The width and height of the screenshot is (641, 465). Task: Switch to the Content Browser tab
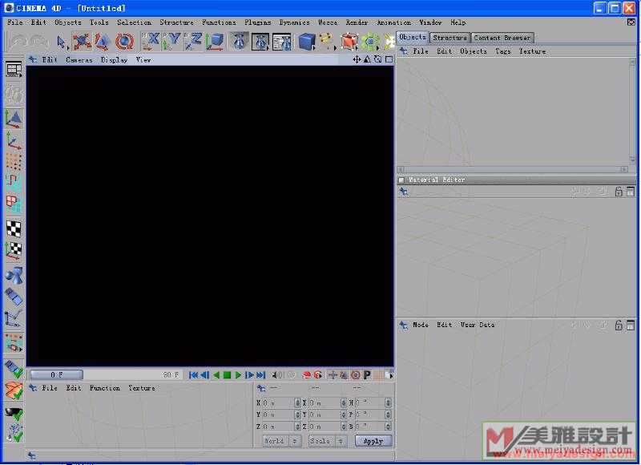[x=502, y=38]
